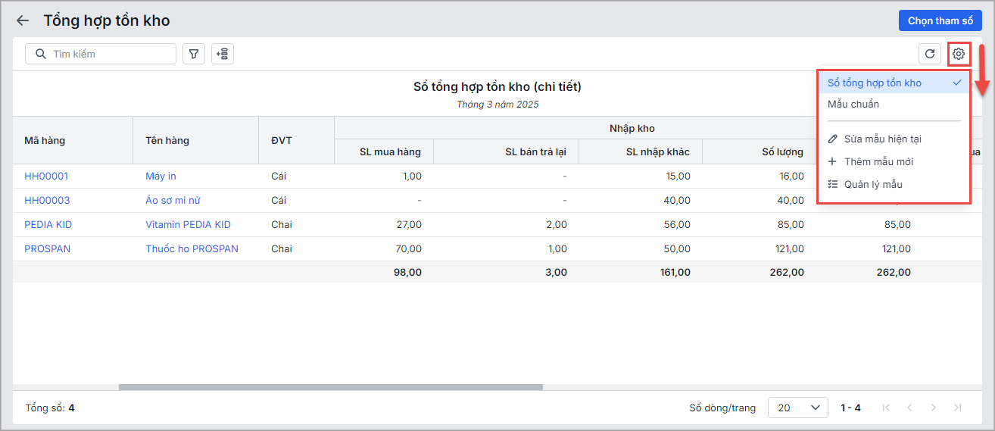The height and width of the screenshot is (431, 995).
Task: Click the horizontal table scrollbar
Action: click(x=330, y=387)
